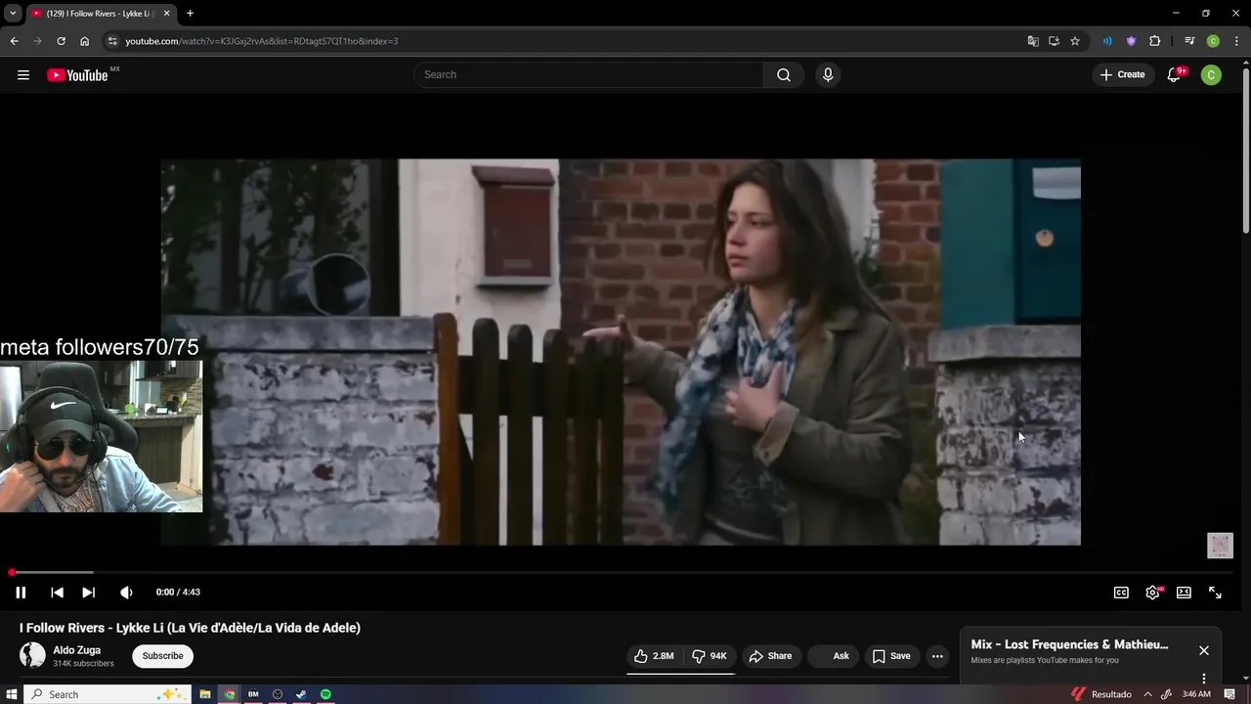Open the tab search dropdown arrow
This screenshot has height=704, width=1251.
pos(13,13)
